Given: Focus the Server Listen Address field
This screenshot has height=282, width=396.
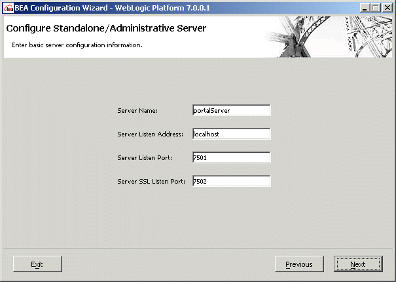Looking at the screenshot, I should point(231,134).
